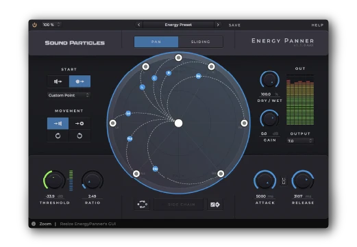Open the Energy Preset name list
The image size is (357, 247).
point(178,25)
